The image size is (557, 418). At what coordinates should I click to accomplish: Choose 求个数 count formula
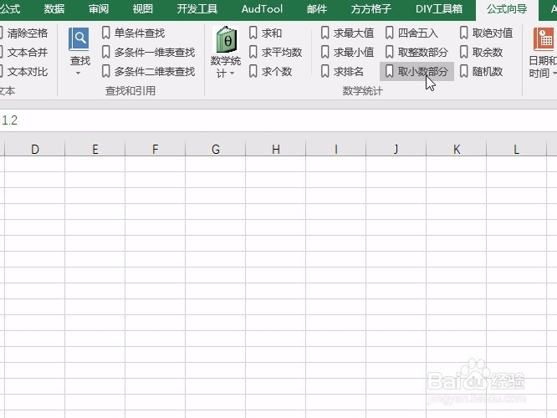(x=270, y=71)
